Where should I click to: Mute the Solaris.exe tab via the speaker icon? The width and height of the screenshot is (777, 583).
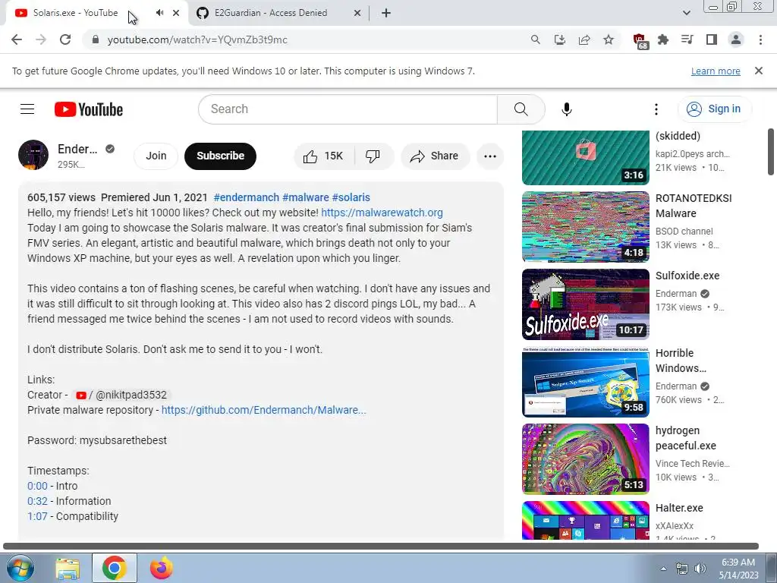159,13
